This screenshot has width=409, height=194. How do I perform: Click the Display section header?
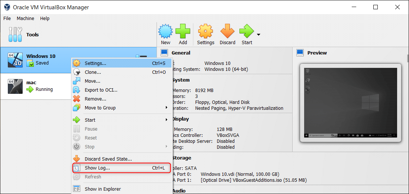tap(180, 119)
